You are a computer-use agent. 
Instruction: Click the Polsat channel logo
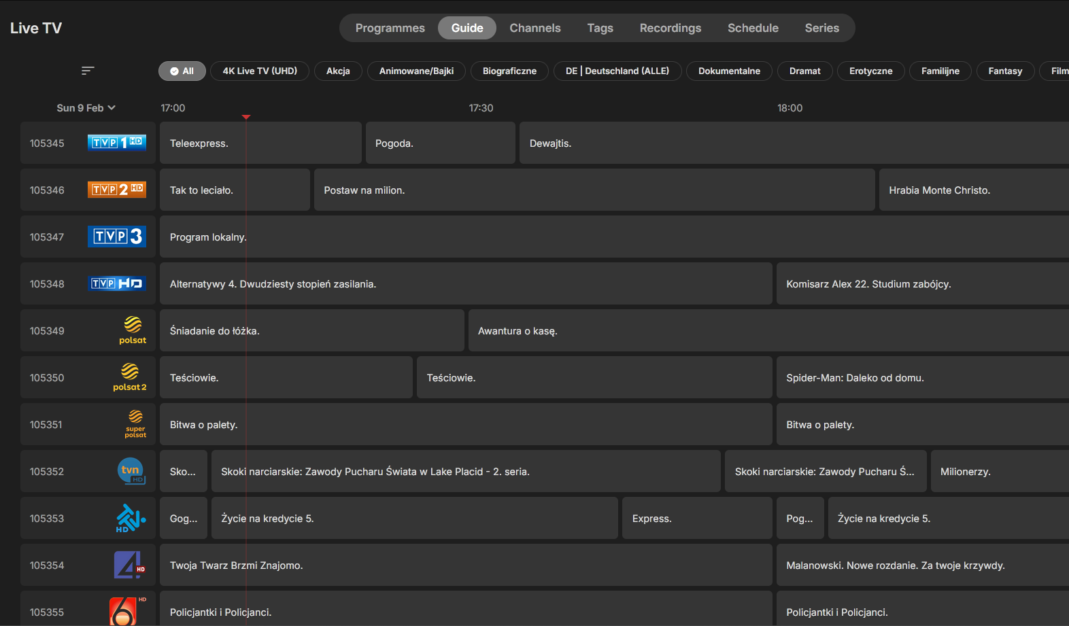[x=133, y=331]
